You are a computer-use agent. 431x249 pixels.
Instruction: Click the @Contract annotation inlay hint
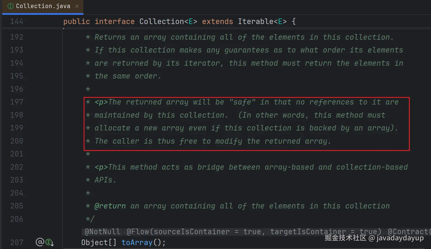tap(409, 232)
